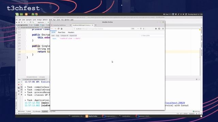The width and height of the screenshot is (218, 122).
Task: Click the date and time in top panel
Action: tap(195, 14)
